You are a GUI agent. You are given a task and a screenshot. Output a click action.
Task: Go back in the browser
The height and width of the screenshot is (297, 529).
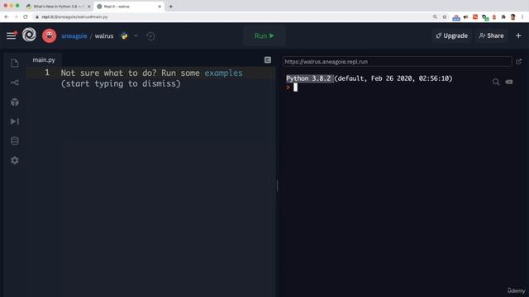7,16
